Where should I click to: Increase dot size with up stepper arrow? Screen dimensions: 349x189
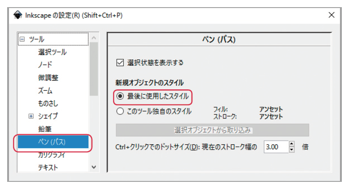click(292, 144)
